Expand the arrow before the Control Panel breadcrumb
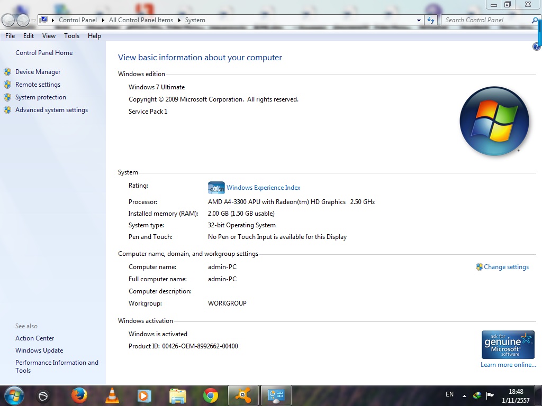This screenshot has width=542, height=406. (53, 21)
